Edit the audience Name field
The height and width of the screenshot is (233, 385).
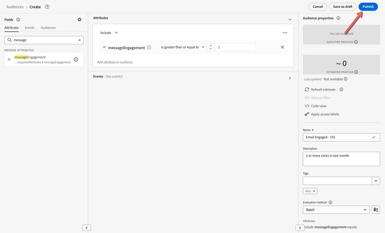[x=341, y=137]
